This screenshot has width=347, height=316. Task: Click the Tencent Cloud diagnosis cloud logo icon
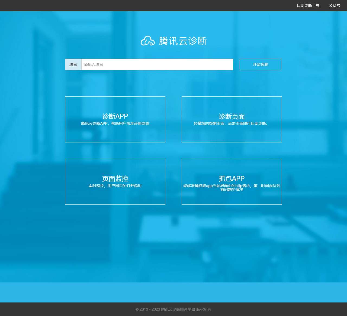[148, 41]
